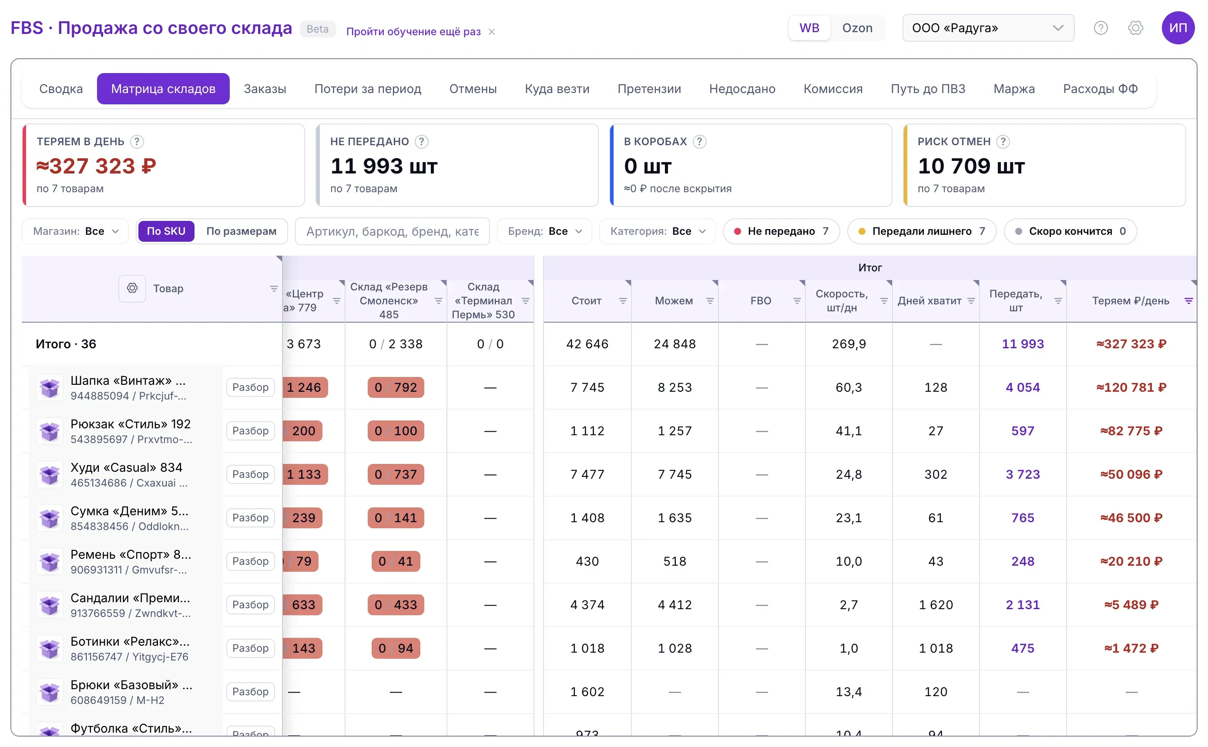Select По SKU view mode

click(166, 231)
